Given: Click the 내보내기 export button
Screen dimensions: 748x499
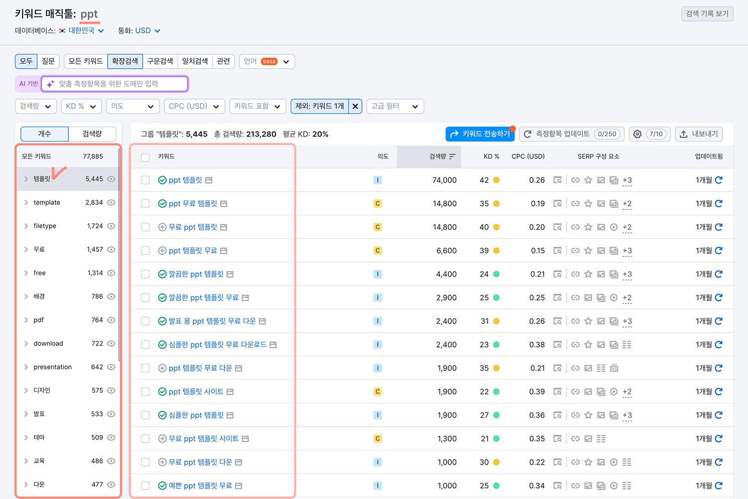Looking at the screenshot, I should [x=699, y=134].
